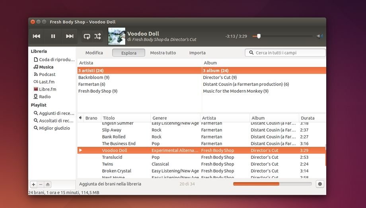
Task: Click the eject icon below the sidebar
Action: [x=48, y=185]
